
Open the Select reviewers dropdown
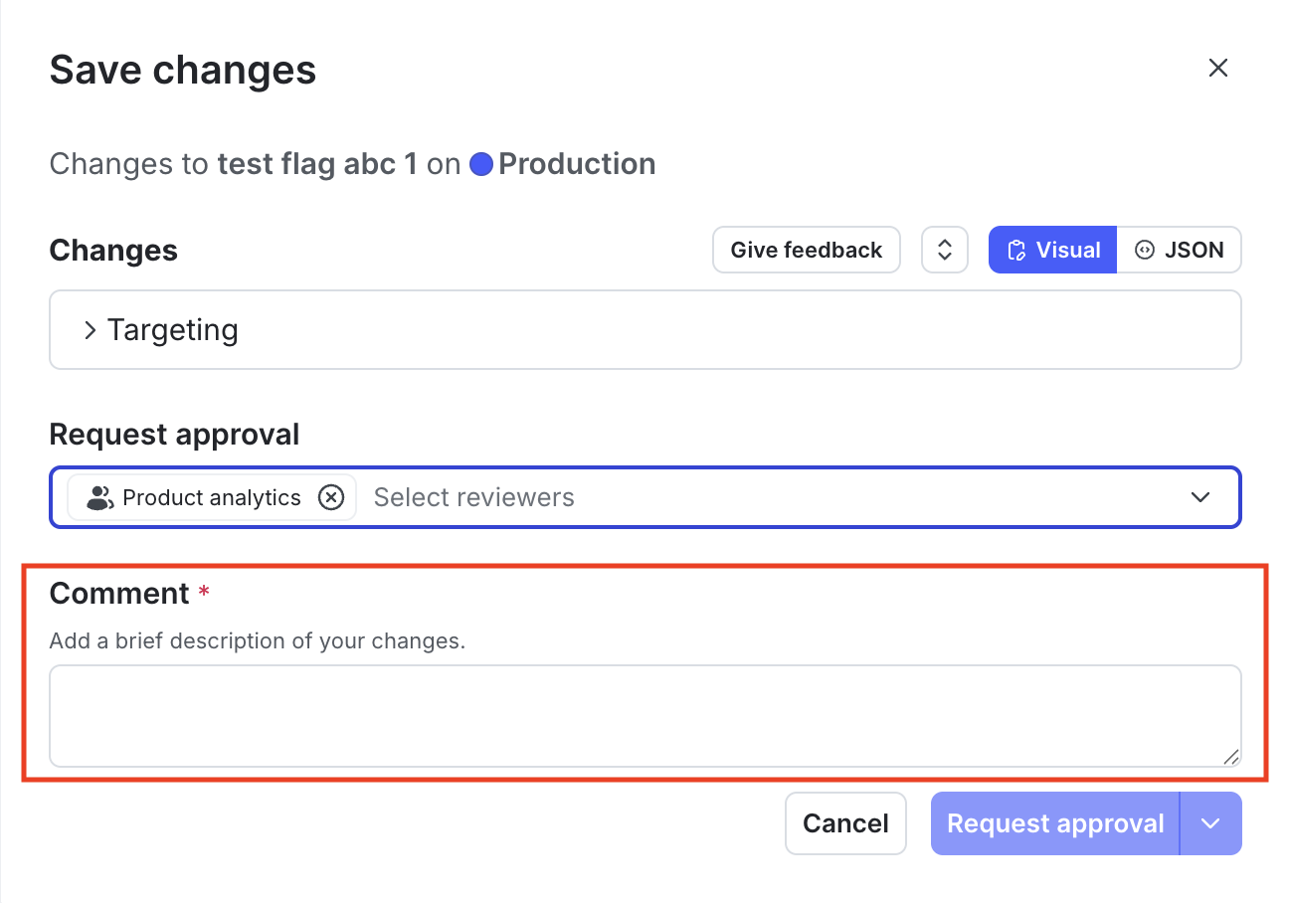(1200, 497)
